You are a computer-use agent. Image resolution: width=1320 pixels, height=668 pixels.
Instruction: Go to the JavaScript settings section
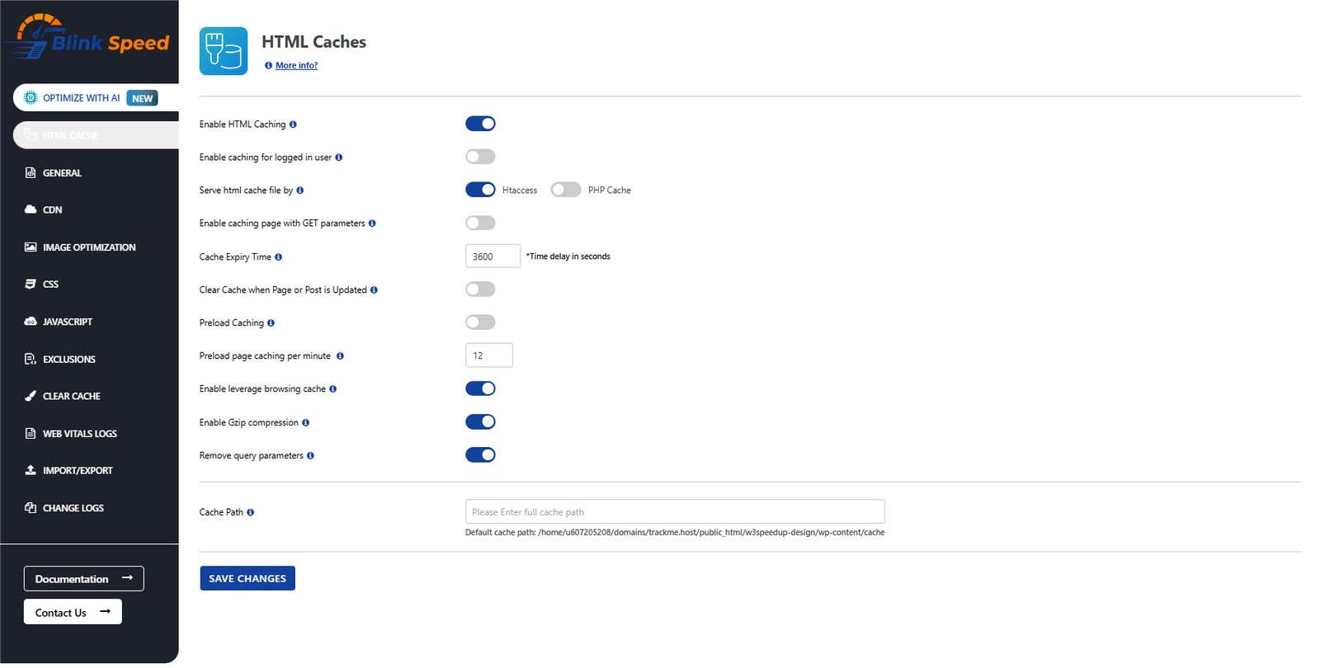[x=68, y=322]
